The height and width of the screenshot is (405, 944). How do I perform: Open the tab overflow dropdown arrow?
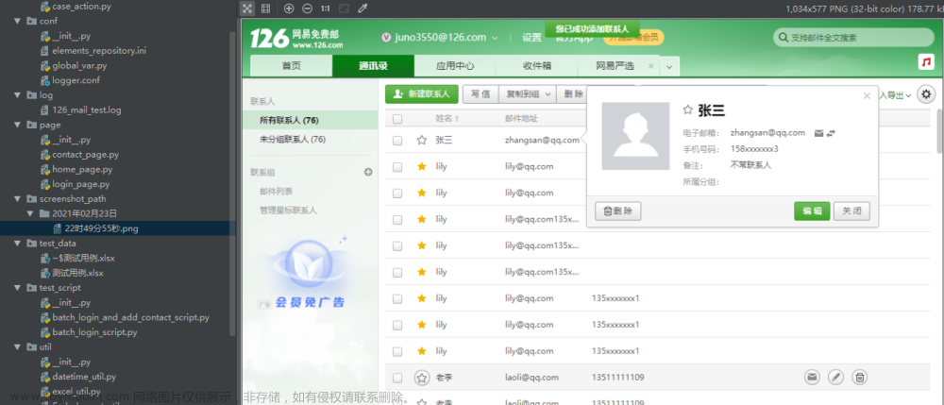pos(669,67)
